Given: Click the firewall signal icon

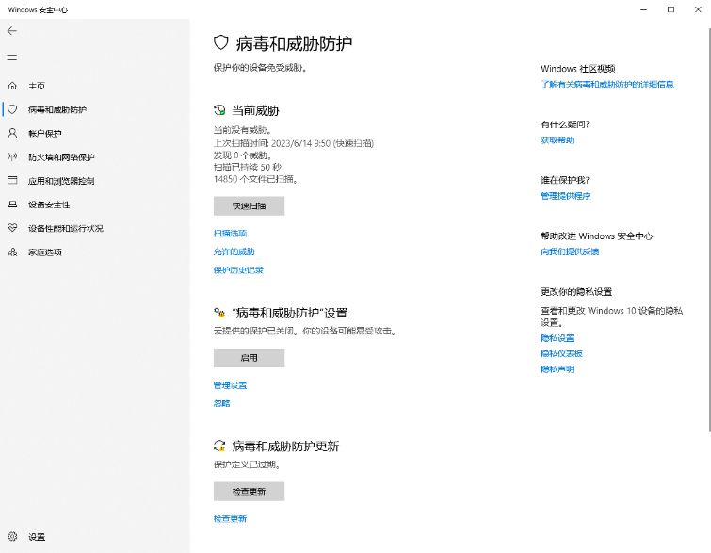Looking at the screenshot, I should [12, 156].
